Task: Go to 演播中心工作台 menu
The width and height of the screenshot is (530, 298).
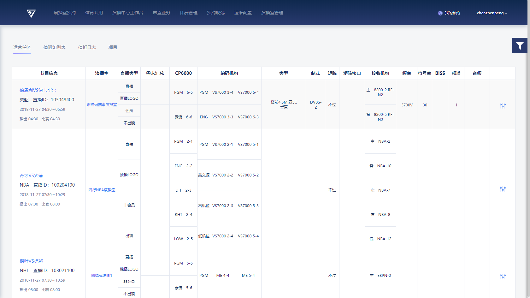Action: 128,13
